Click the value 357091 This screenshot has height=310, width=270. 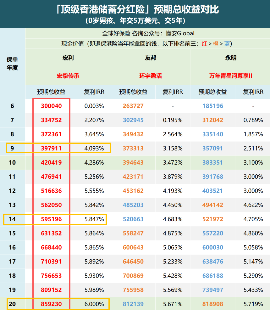(x=213, y=148)
